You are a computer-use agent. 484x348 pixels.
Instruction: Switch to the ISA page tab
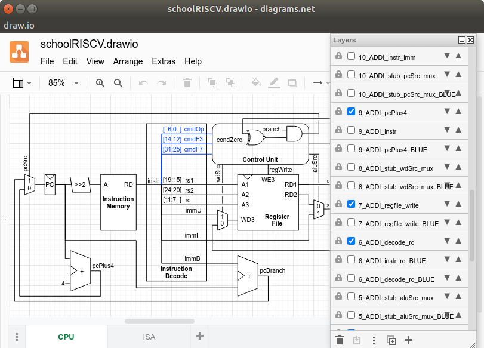tap(147, 336)
